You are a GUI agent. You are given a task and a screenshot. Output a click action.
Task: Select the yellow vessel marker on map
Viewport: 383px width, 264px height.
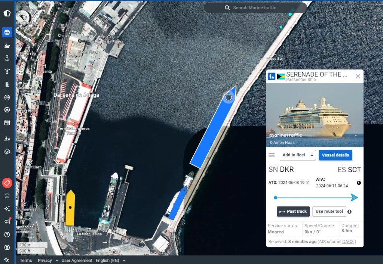[x=70, y=208]
